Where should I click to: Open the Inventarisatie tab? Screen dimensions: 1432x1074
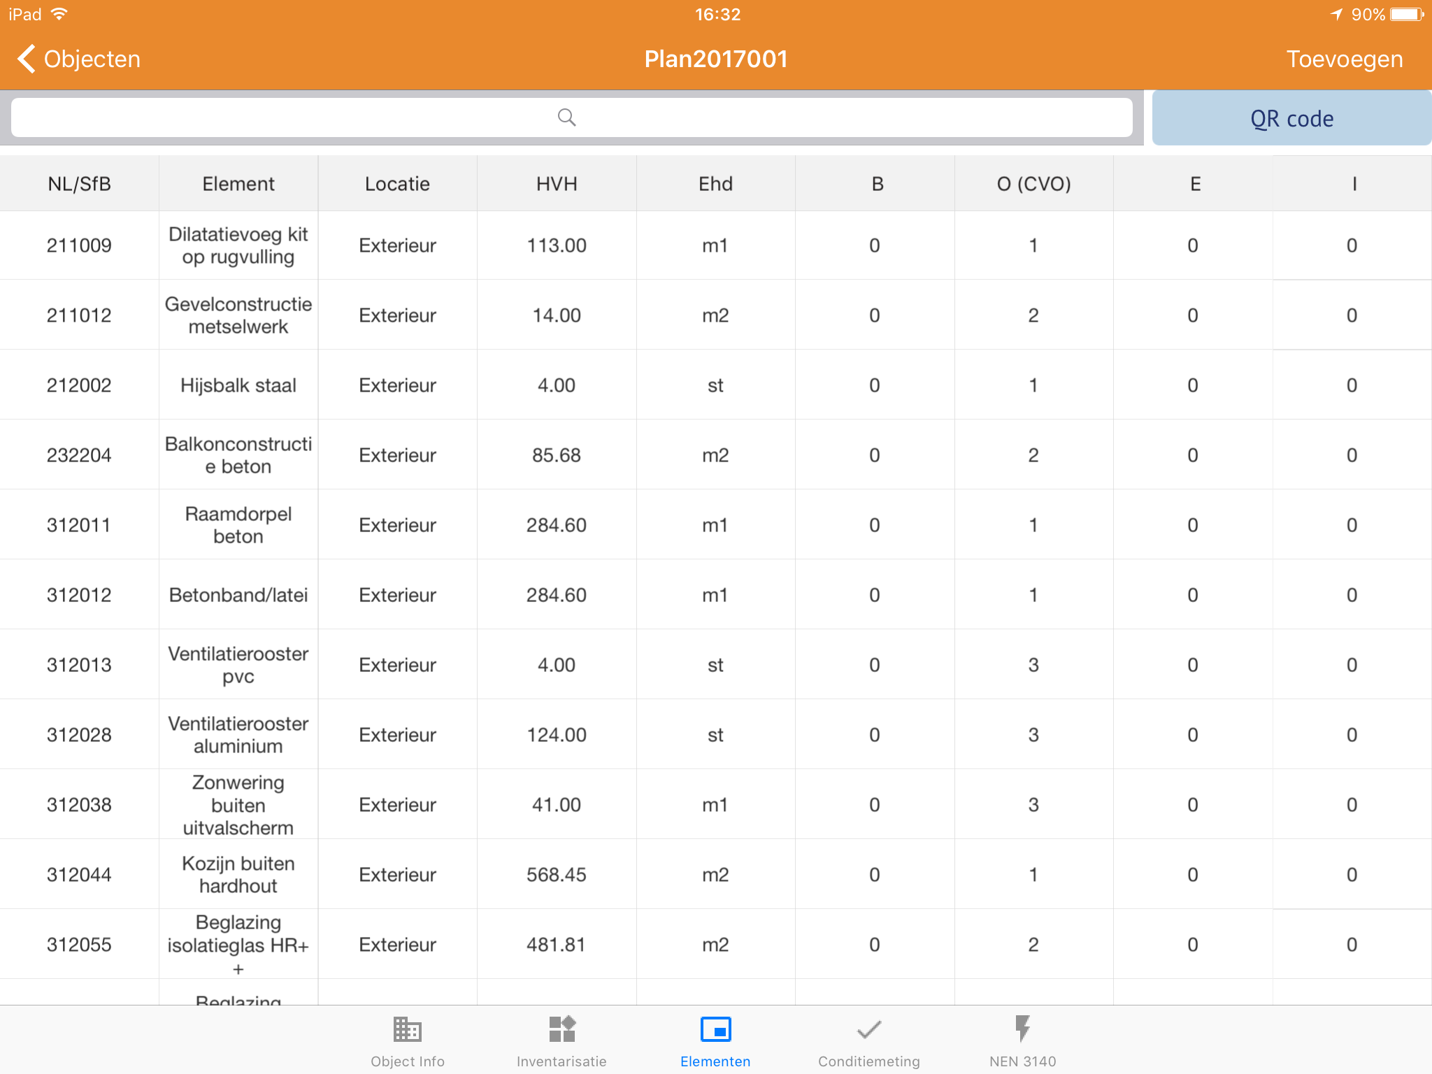coord(561,1041)
